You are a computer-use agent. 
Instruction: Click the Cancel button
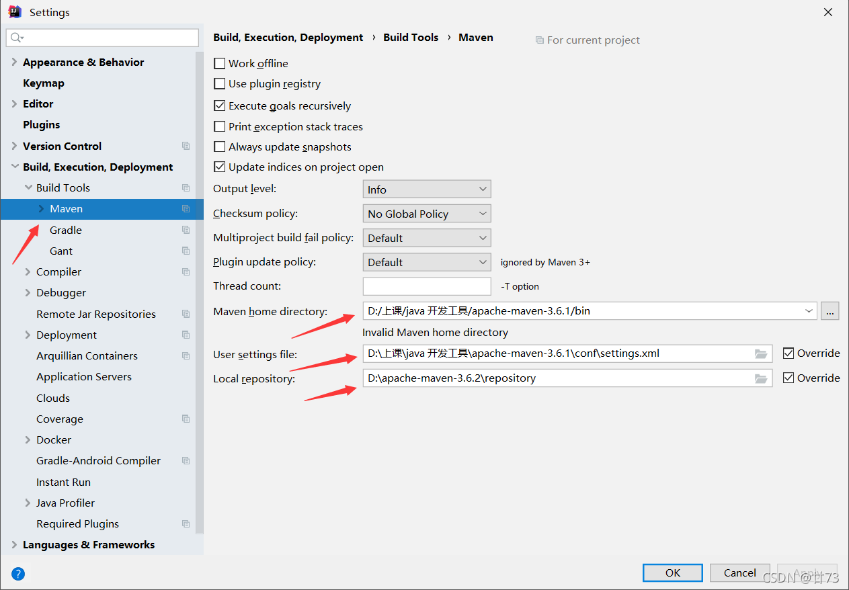tap(740, 573)
